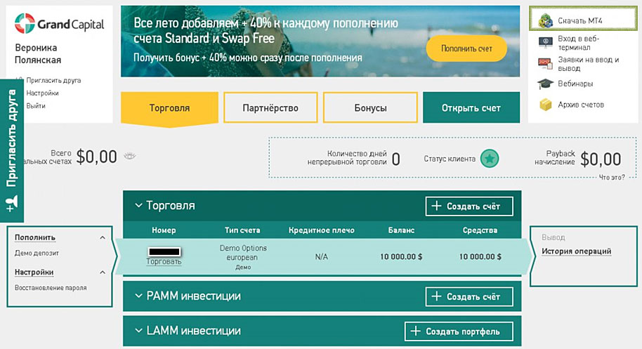Click the Торговать link under account number
This screenshot has height=349, width=642.
[x=164, y=261]
